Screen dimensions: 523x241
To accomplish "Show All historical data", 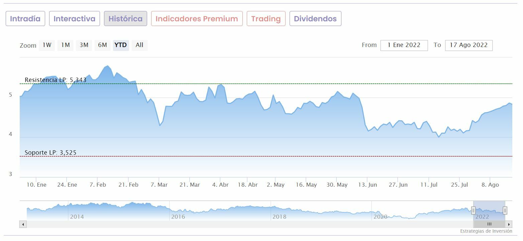I will click(139, 45).
